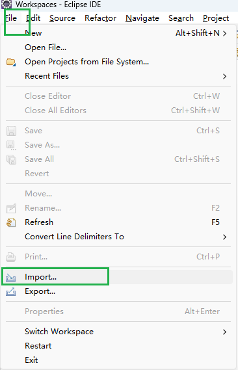This screenshot has height=370, width=238.
Task: Click the Eclipse IDE title bar icon
Action: [7, 4]
